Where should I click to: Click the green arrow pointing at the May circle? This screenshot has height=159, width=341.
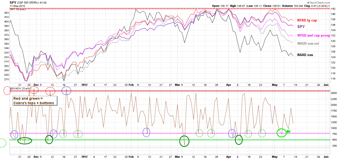[x=289, y=131]
